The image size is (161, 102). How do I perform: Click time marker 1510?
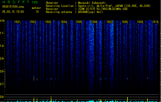tap(155, 22)
